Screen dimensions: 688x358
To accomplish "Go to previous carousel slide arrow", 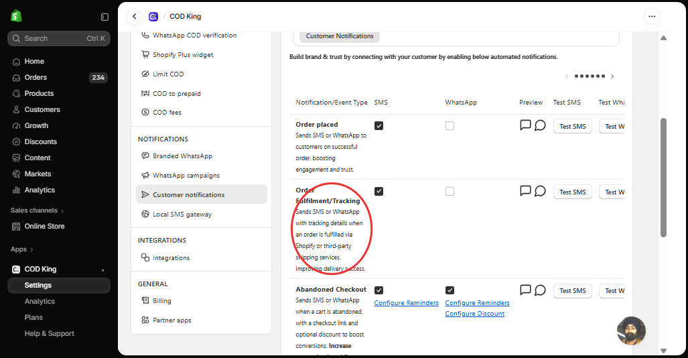I will (567, 76).
